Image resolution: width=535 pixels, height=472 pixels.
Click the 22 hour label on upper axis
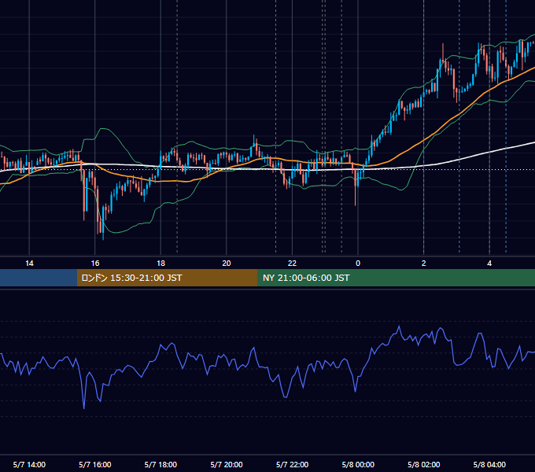pyautogui.click(x=292, y=264)
